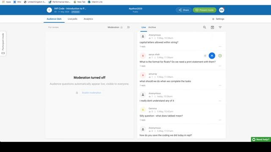The height and width of the screenshot is (152, 271).
Task: Click upvote icon on Gemma's question
Action: coord(149,111)
